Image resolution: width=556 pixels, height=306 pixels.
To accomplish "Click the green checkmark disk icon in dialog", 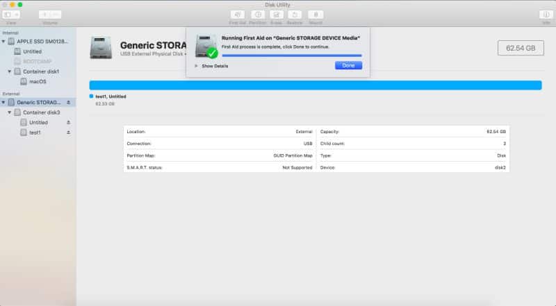I will [x=206, y=46].
